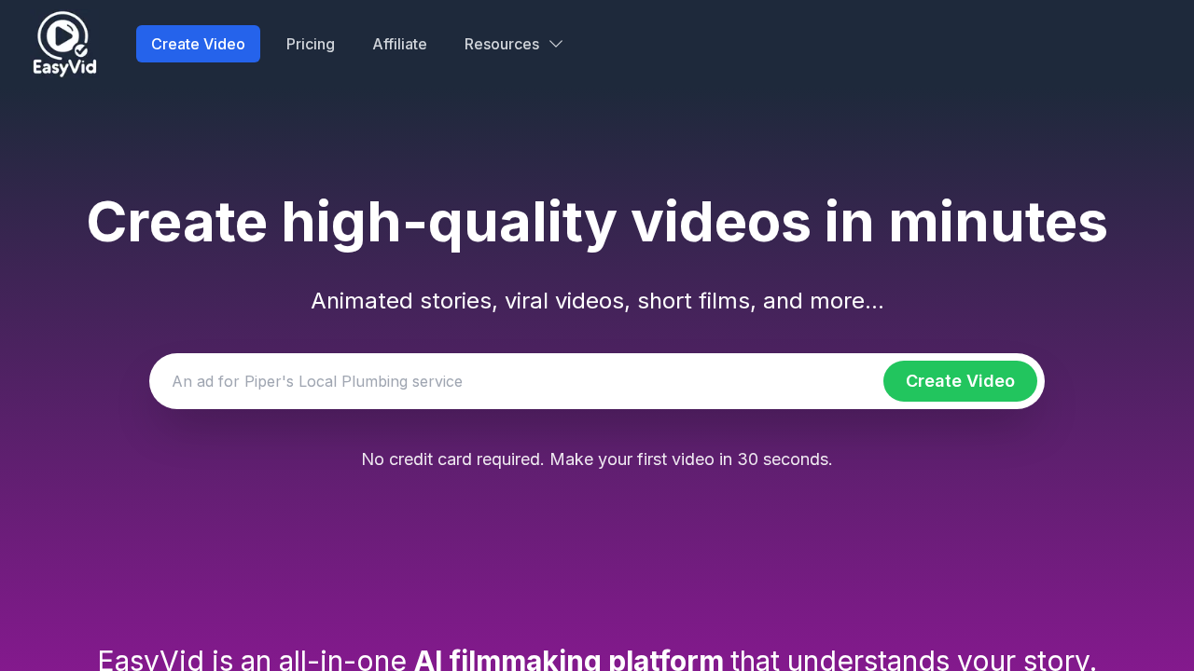Click the 'No credit card required' text
The height and width of the screenshot is (671, 1194).
596,459
